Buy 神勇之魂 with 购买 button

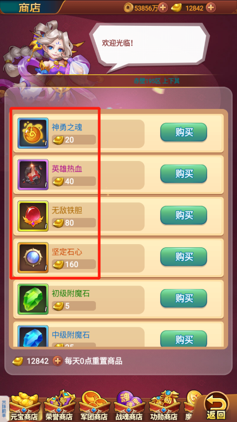pos(184,132)
